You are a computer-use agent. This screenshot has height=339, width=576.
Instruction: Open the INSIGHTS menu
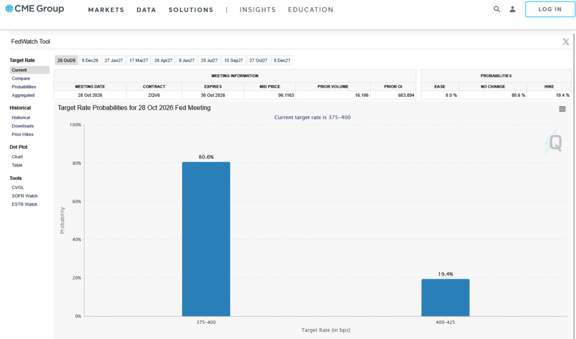[258, 10]
